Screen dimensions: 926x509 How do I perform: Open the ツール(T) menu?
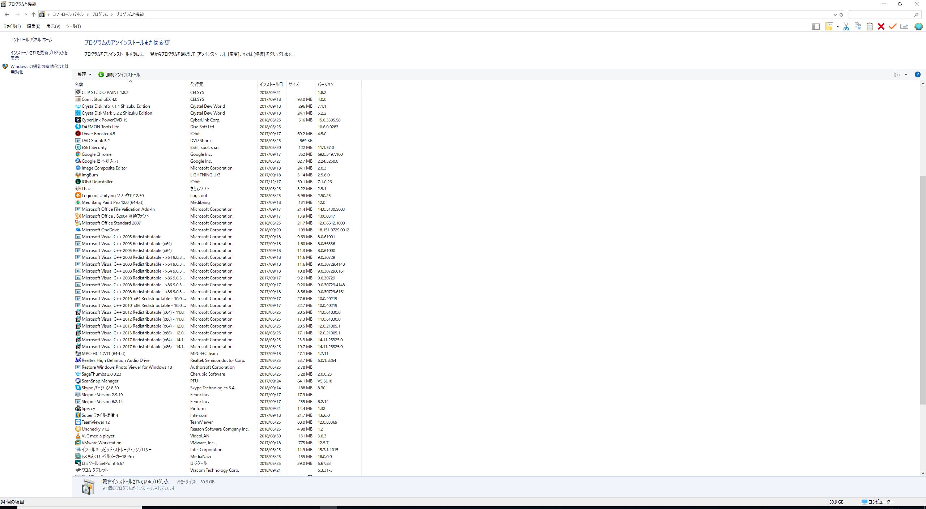[x=73, y=26]
